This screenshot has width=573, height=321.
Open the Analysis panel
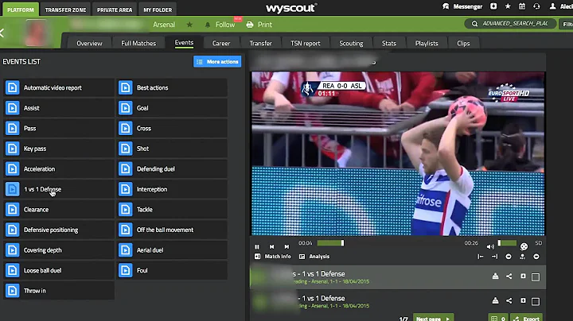[314, 257]
